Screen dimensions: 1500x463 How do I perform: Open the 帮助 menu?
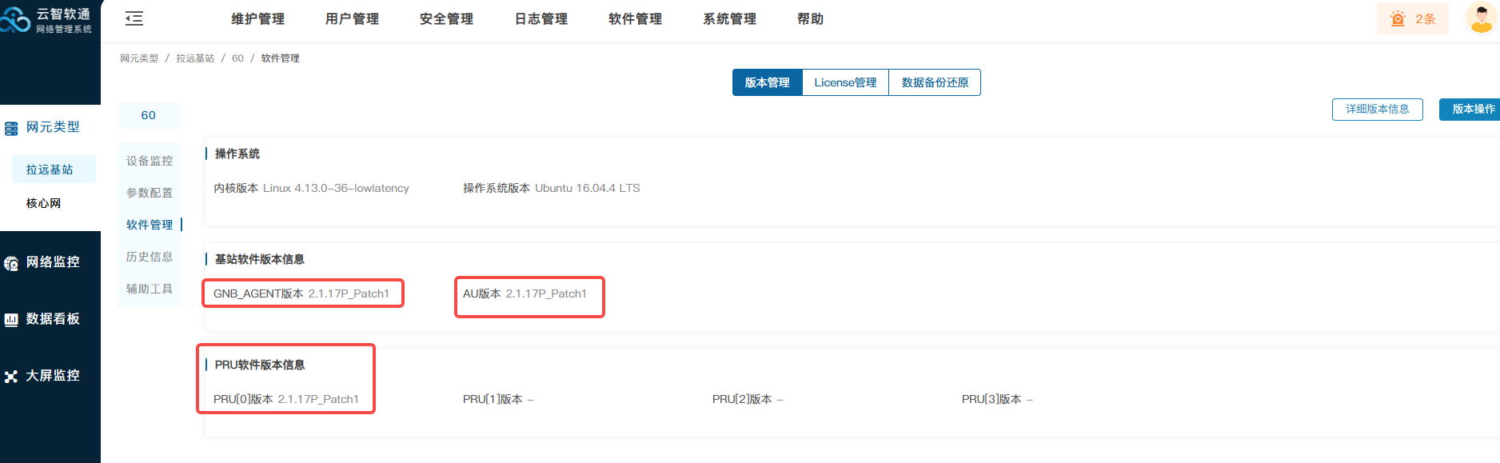pyautogui.click(x=810, y=19)
